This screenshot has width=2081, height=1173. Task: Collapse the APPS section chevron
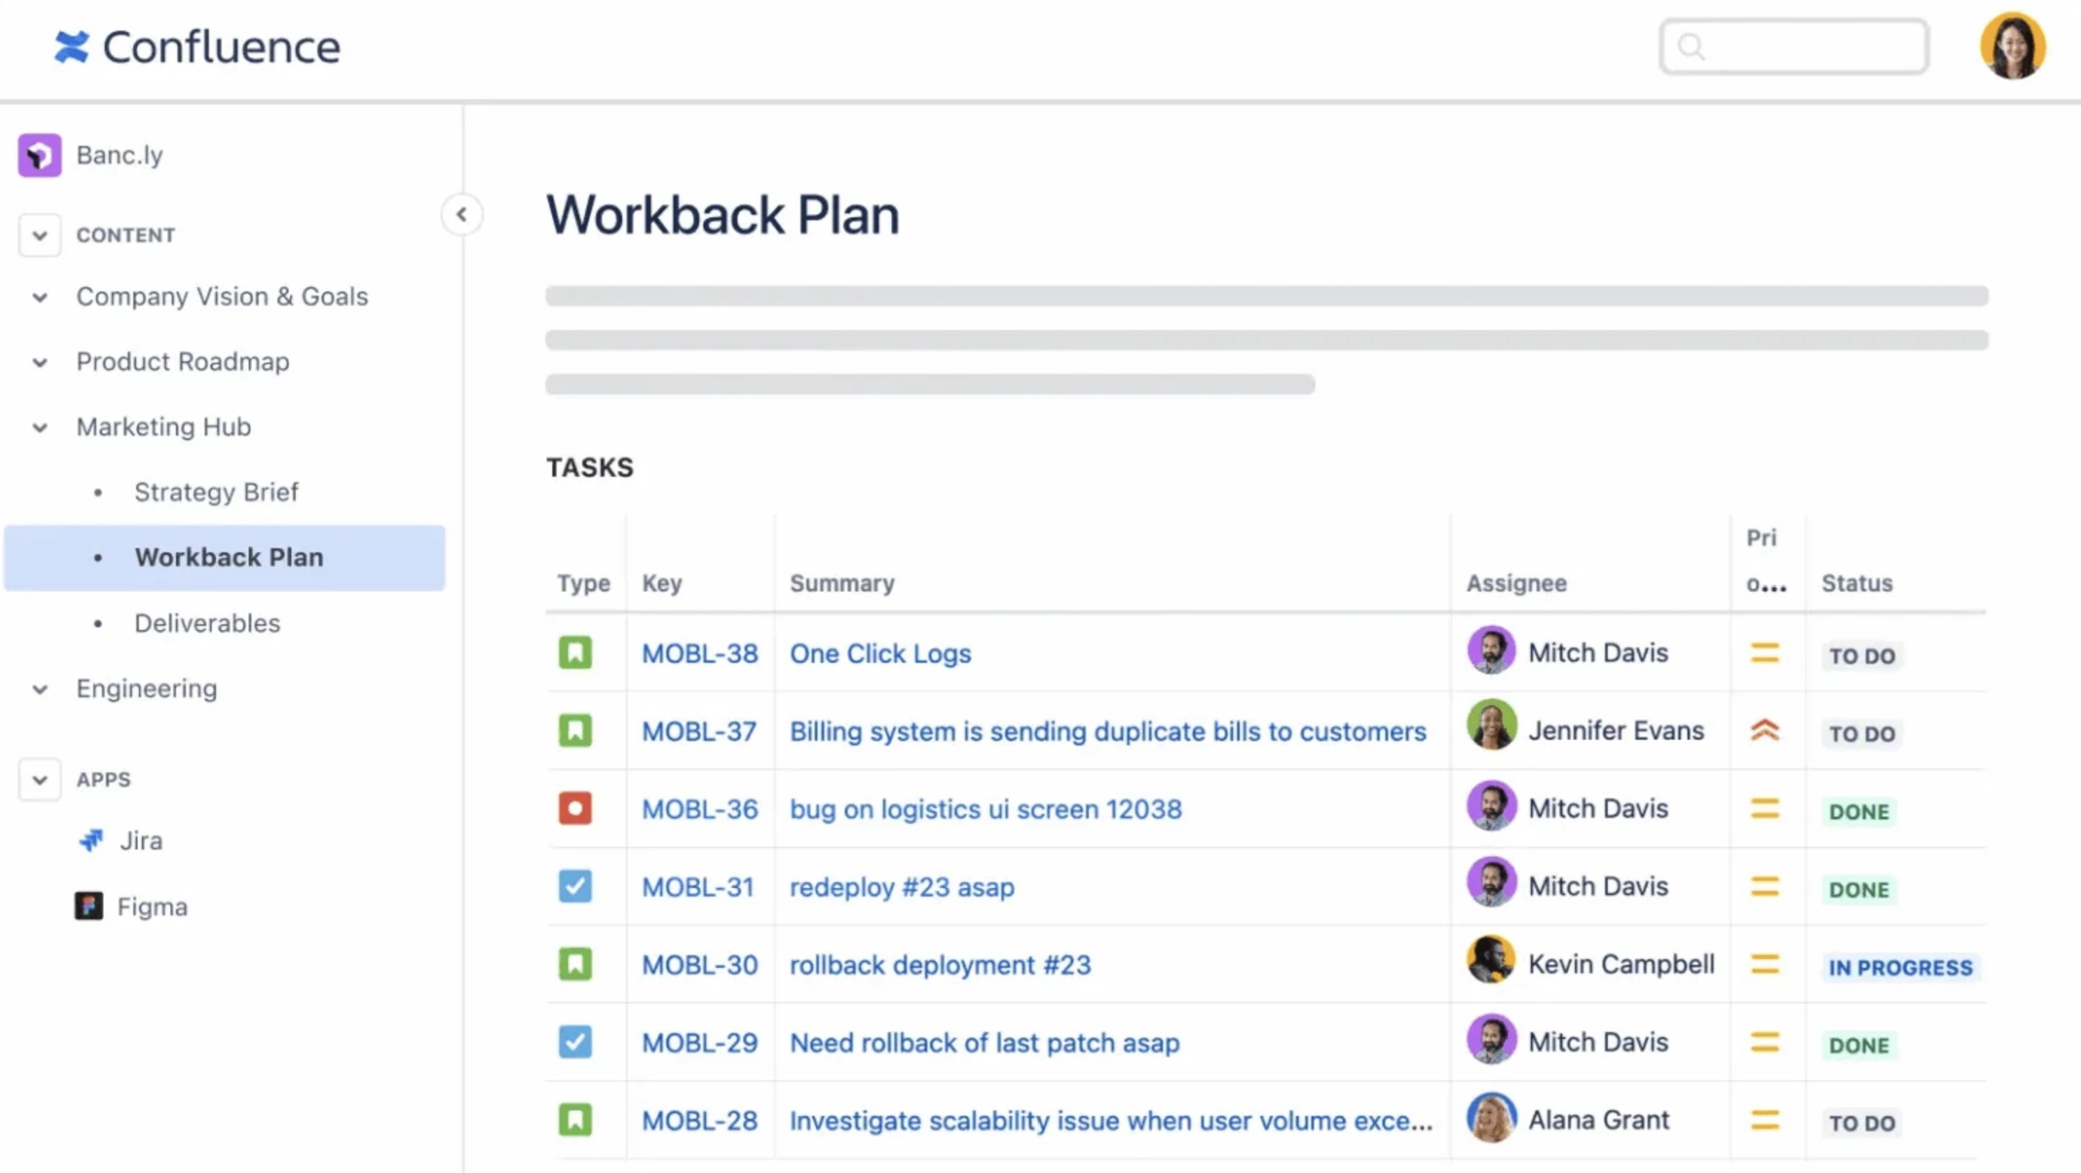click(40, 780)
